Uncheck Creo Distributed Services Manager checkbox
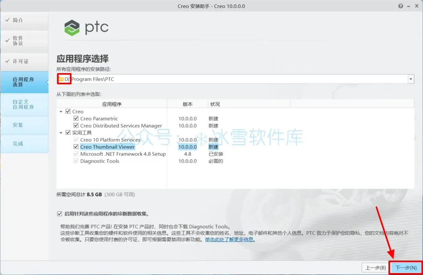Screen dimensions: 423x275 pos(76,126)
